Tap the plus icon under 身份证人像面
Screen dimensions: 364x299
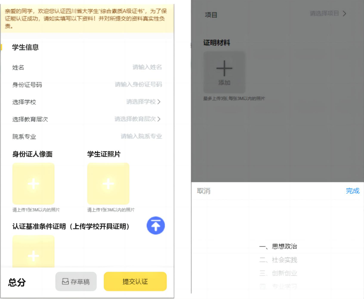[x=33, y=184]
